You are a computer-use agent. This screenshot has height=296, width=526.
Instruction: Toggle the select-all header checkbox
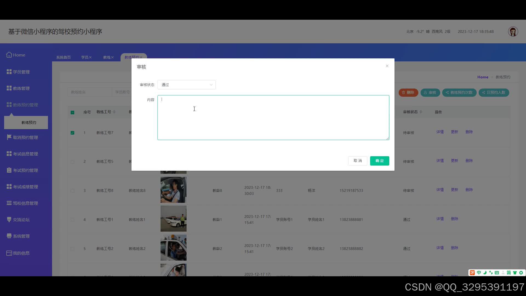(x=72, y=112)
